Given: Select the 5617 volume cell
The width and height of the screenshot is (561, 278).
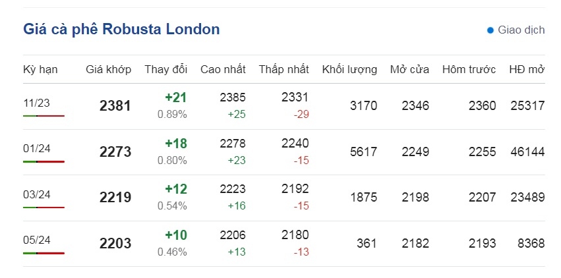Looking at the screenshot, I should point(363,152).
